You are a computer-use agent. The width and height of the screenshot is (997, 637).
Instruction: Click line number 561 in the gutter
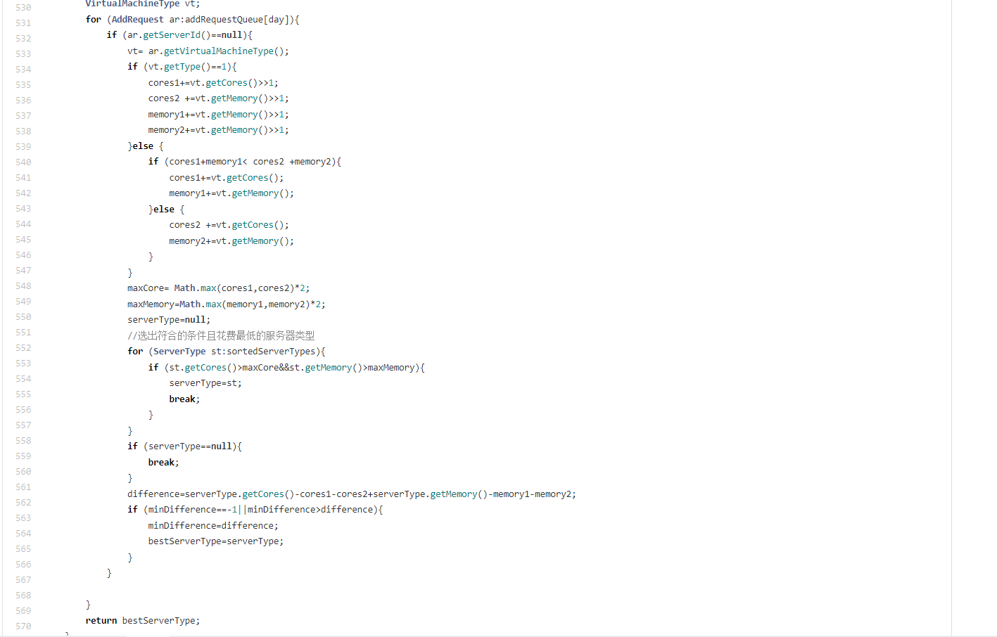point(23,487)
